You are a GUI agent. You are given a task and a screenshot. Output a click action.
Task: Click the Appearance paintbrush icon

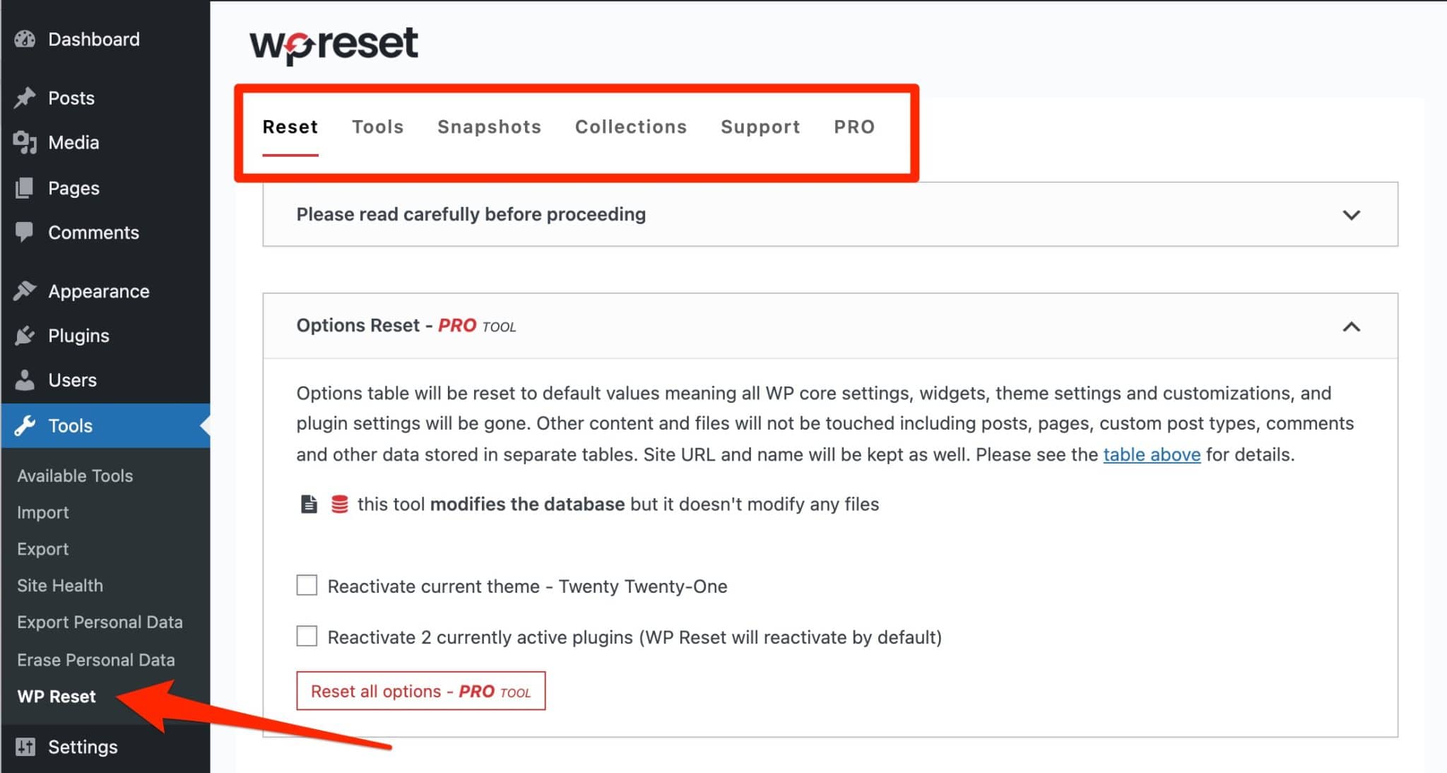(25, 291)
